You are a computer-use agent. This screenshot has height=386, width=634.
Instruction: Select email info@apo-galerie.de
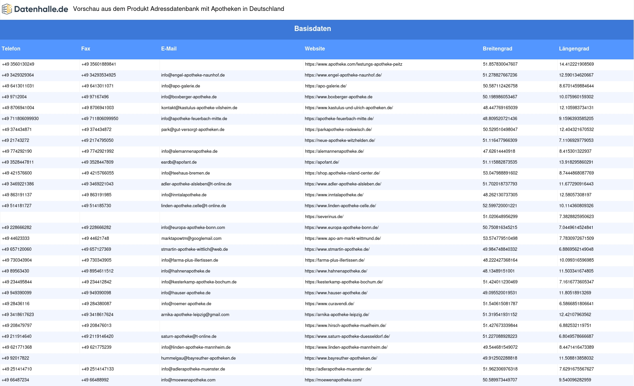[181, 86]
